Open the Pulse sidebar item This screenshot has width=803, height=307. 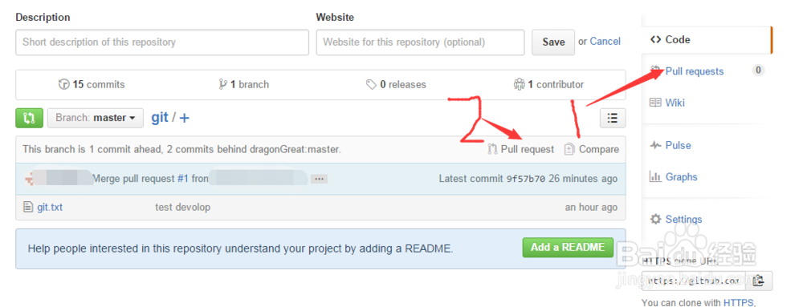(678, 145)
